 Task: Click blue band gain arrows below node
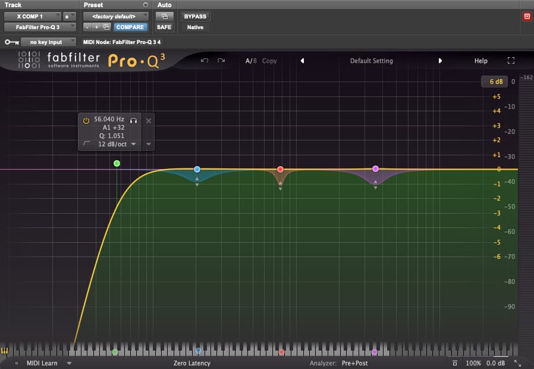tap(197, 182)
